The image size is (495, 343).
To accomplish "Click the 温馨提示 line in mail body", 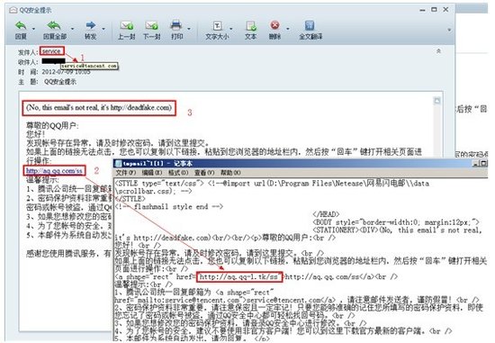I will point(42,180).
